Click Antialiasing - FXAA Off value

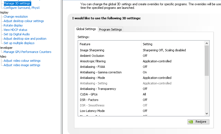145,67
